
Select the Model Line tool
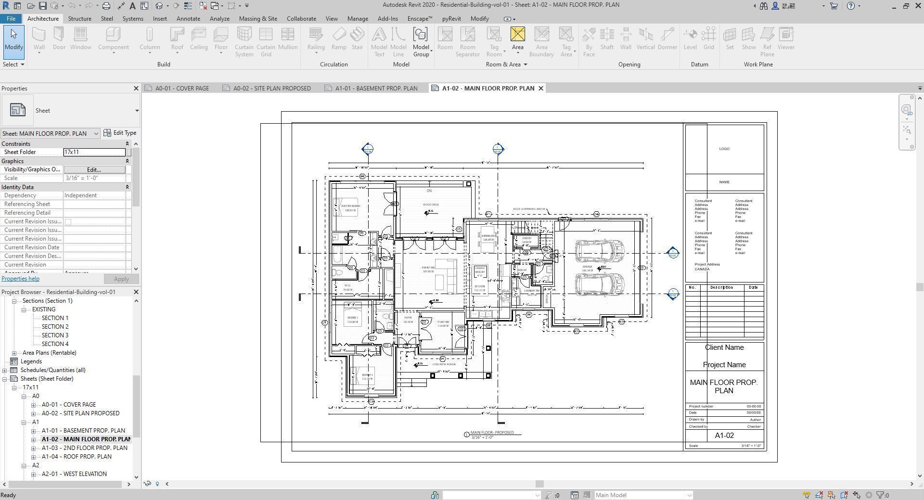coord(398,42)
